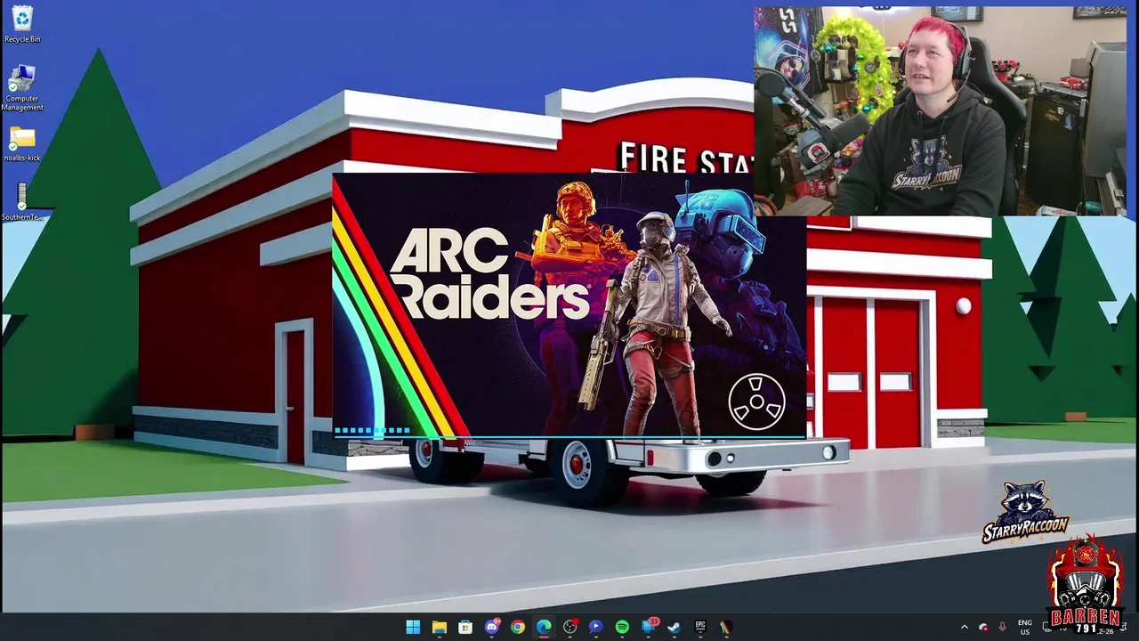The image size is (1139, 641).
Task: Click the Embark logo on splash screen
Action: click(x=756, y=402)
